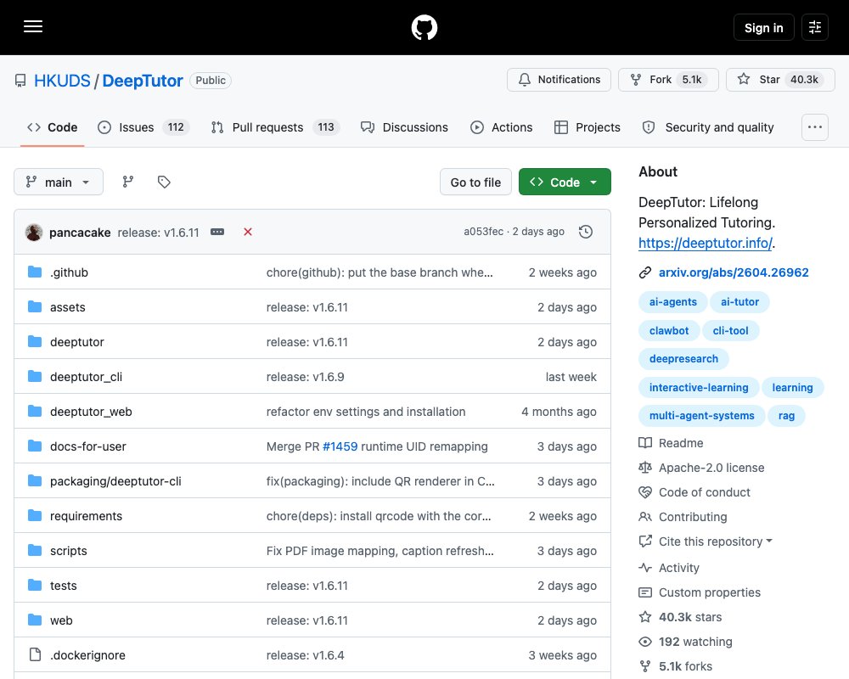
Task: Open commit 'refactor env settings and installation'
Action: [x=365, y=412]
